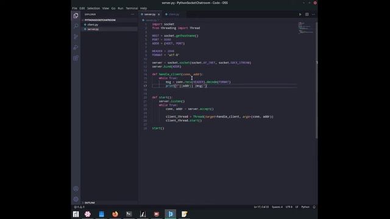Image resolution: width=390 pixels, height=219 pixels.
Task: Click the code minimap preview
Action: pos(306,28)
